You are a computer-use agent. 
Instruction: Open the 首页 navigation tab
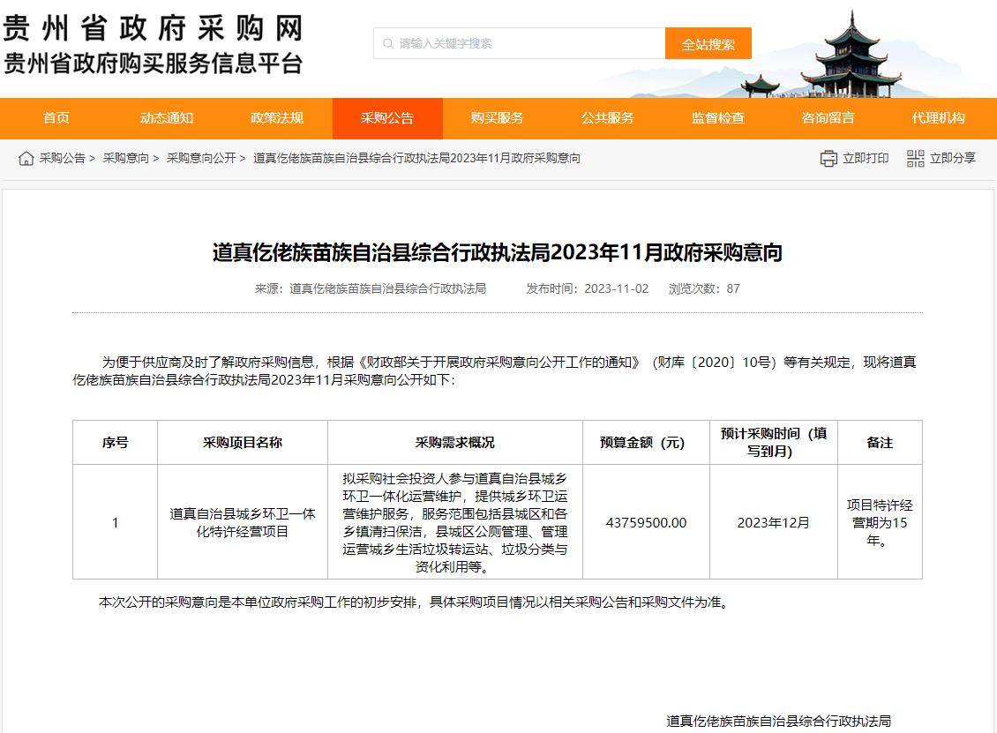tap(56, 118)
